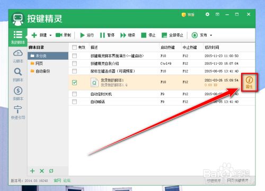Viewport: 265px width, 191px height.
Task: Stop all scripts with 全部停止
Action: click(172, 35)
